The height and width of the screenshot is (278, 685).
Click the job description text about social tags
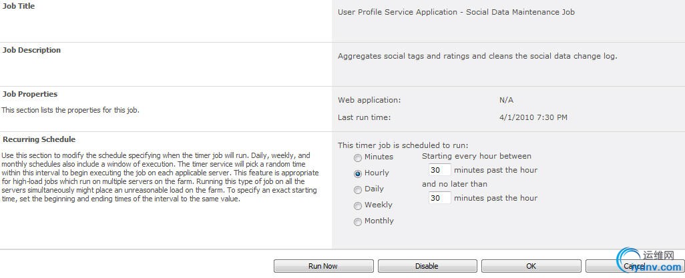[477, 56]
